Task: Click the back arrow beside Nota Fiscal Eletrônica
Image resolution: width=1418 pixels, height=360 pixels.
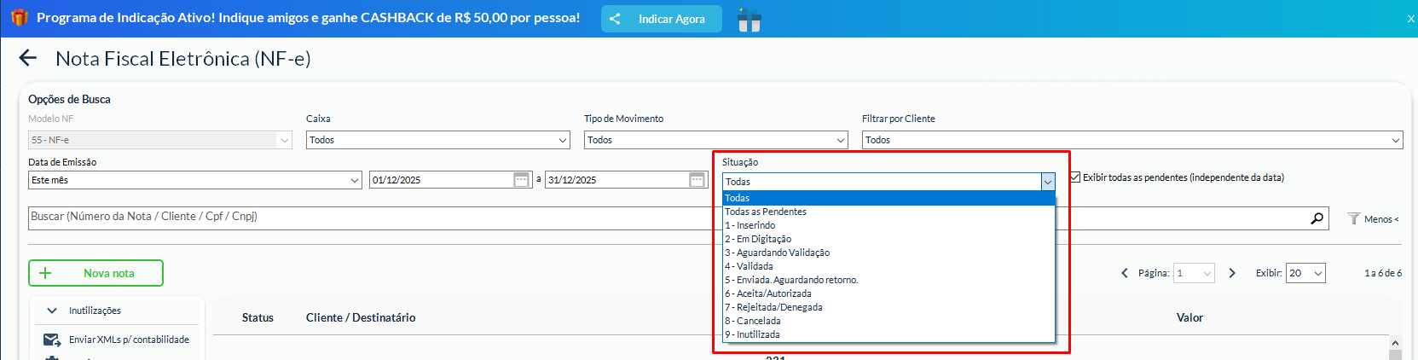Action: [x=28, y=58]
